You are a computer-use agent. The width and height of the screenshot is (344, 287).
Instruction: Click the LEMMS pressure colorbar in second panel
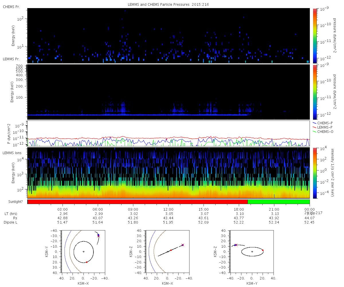click(x=315, y=92)
